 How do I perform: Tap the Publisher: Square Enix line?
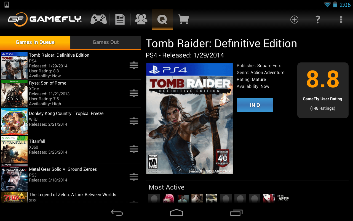coord(259,66)
